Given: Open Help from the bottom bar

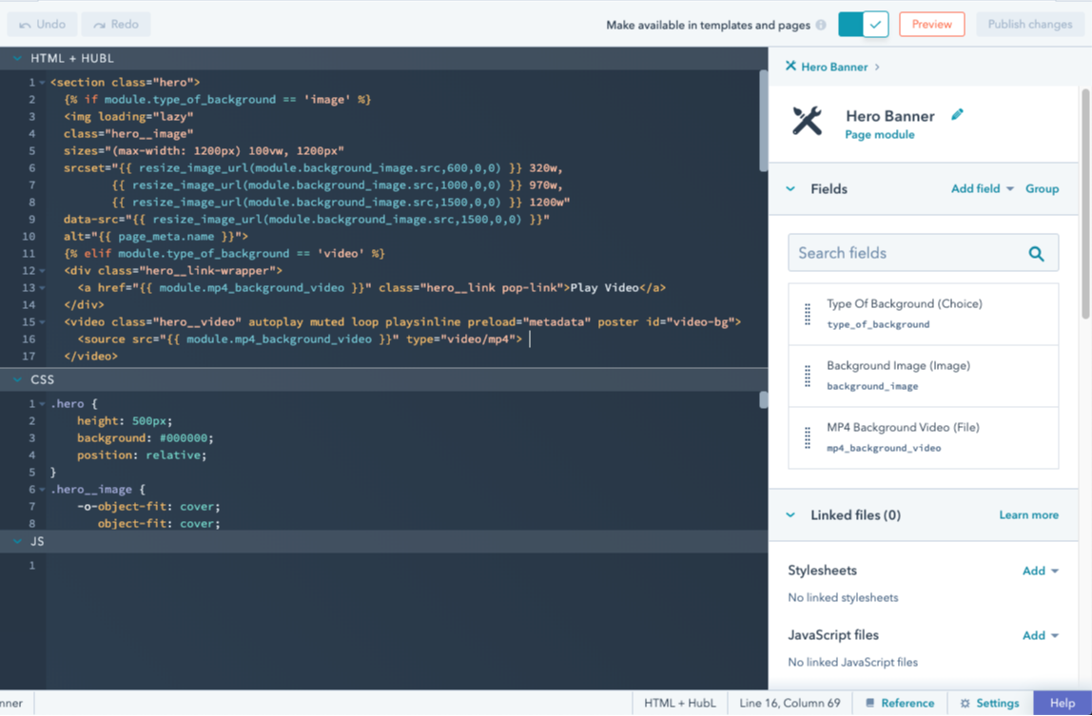Looking at the screenshot, I should [x=1062, y=702].
